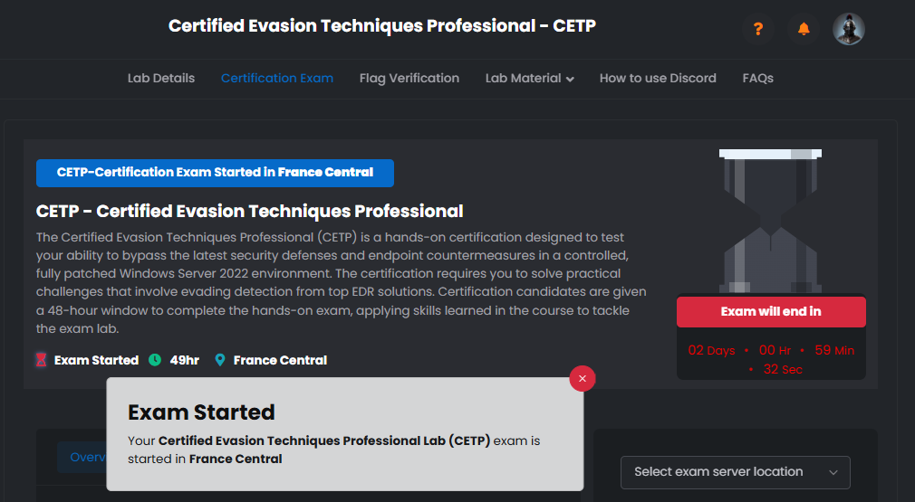Click the France Central location pin icon
The height and width of the screenshot is (502, 915).
[x=219, y=360]
